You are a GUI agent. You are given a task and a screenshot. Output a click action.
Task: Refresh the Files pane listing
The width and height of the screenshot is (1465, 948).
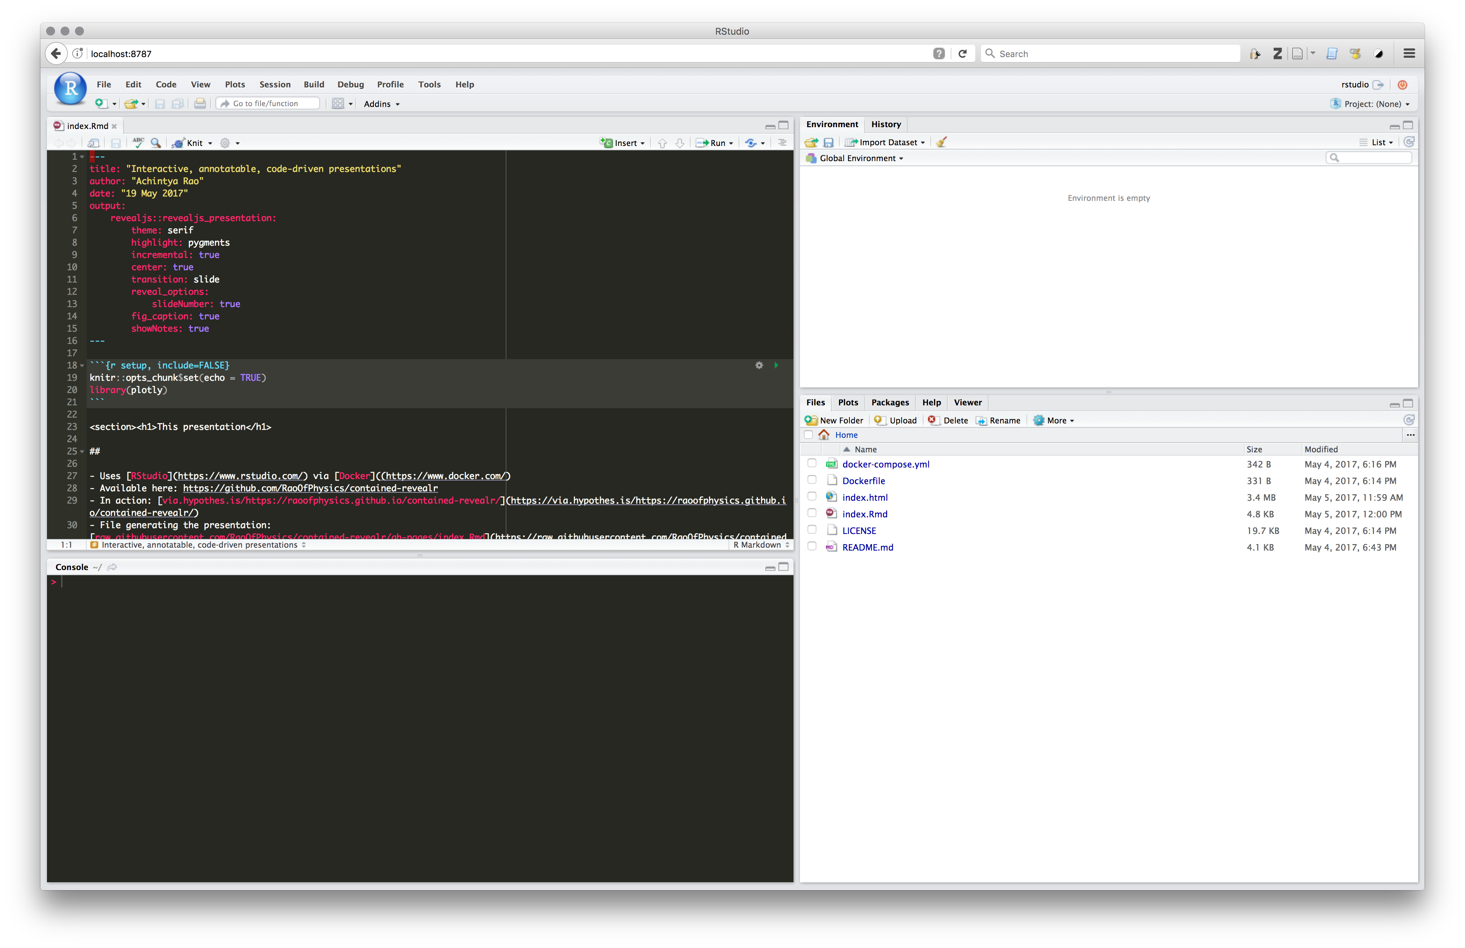pyautogui.click(x=1408, y=420)
